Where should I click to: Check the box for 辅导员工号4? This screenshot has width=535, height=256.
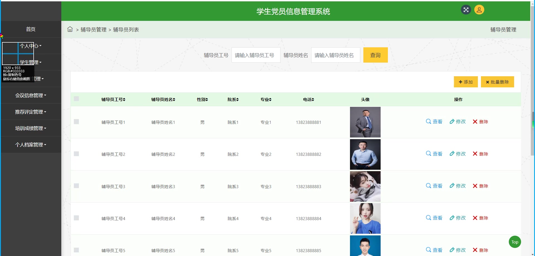[x=76, y=218]
